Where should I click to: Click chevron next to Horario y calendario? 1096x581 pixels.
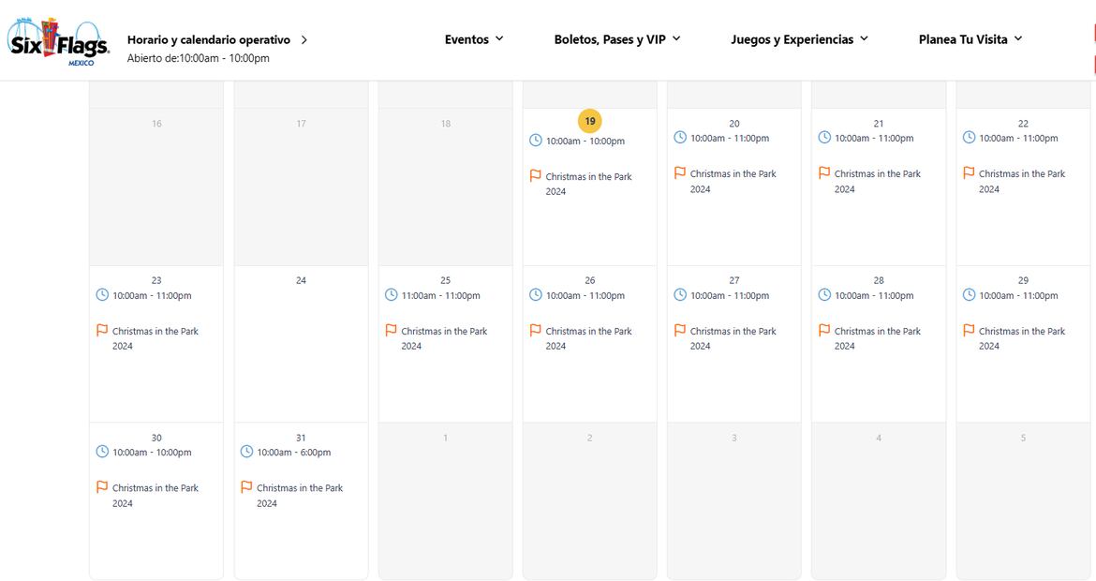pyautogui.click(x=304, y=40)
